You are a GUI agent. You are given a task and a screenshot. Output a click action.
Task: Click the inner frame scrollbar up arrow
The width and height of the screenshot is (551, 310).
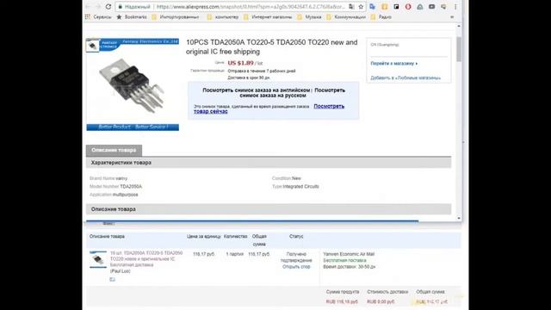click(x=459, y=26)
